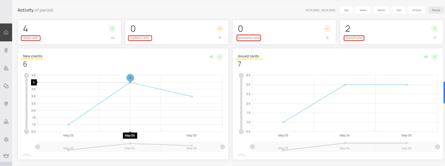Select the All time filter
Image resolution: width=445 pixels, height=166 pixels.
417,10
